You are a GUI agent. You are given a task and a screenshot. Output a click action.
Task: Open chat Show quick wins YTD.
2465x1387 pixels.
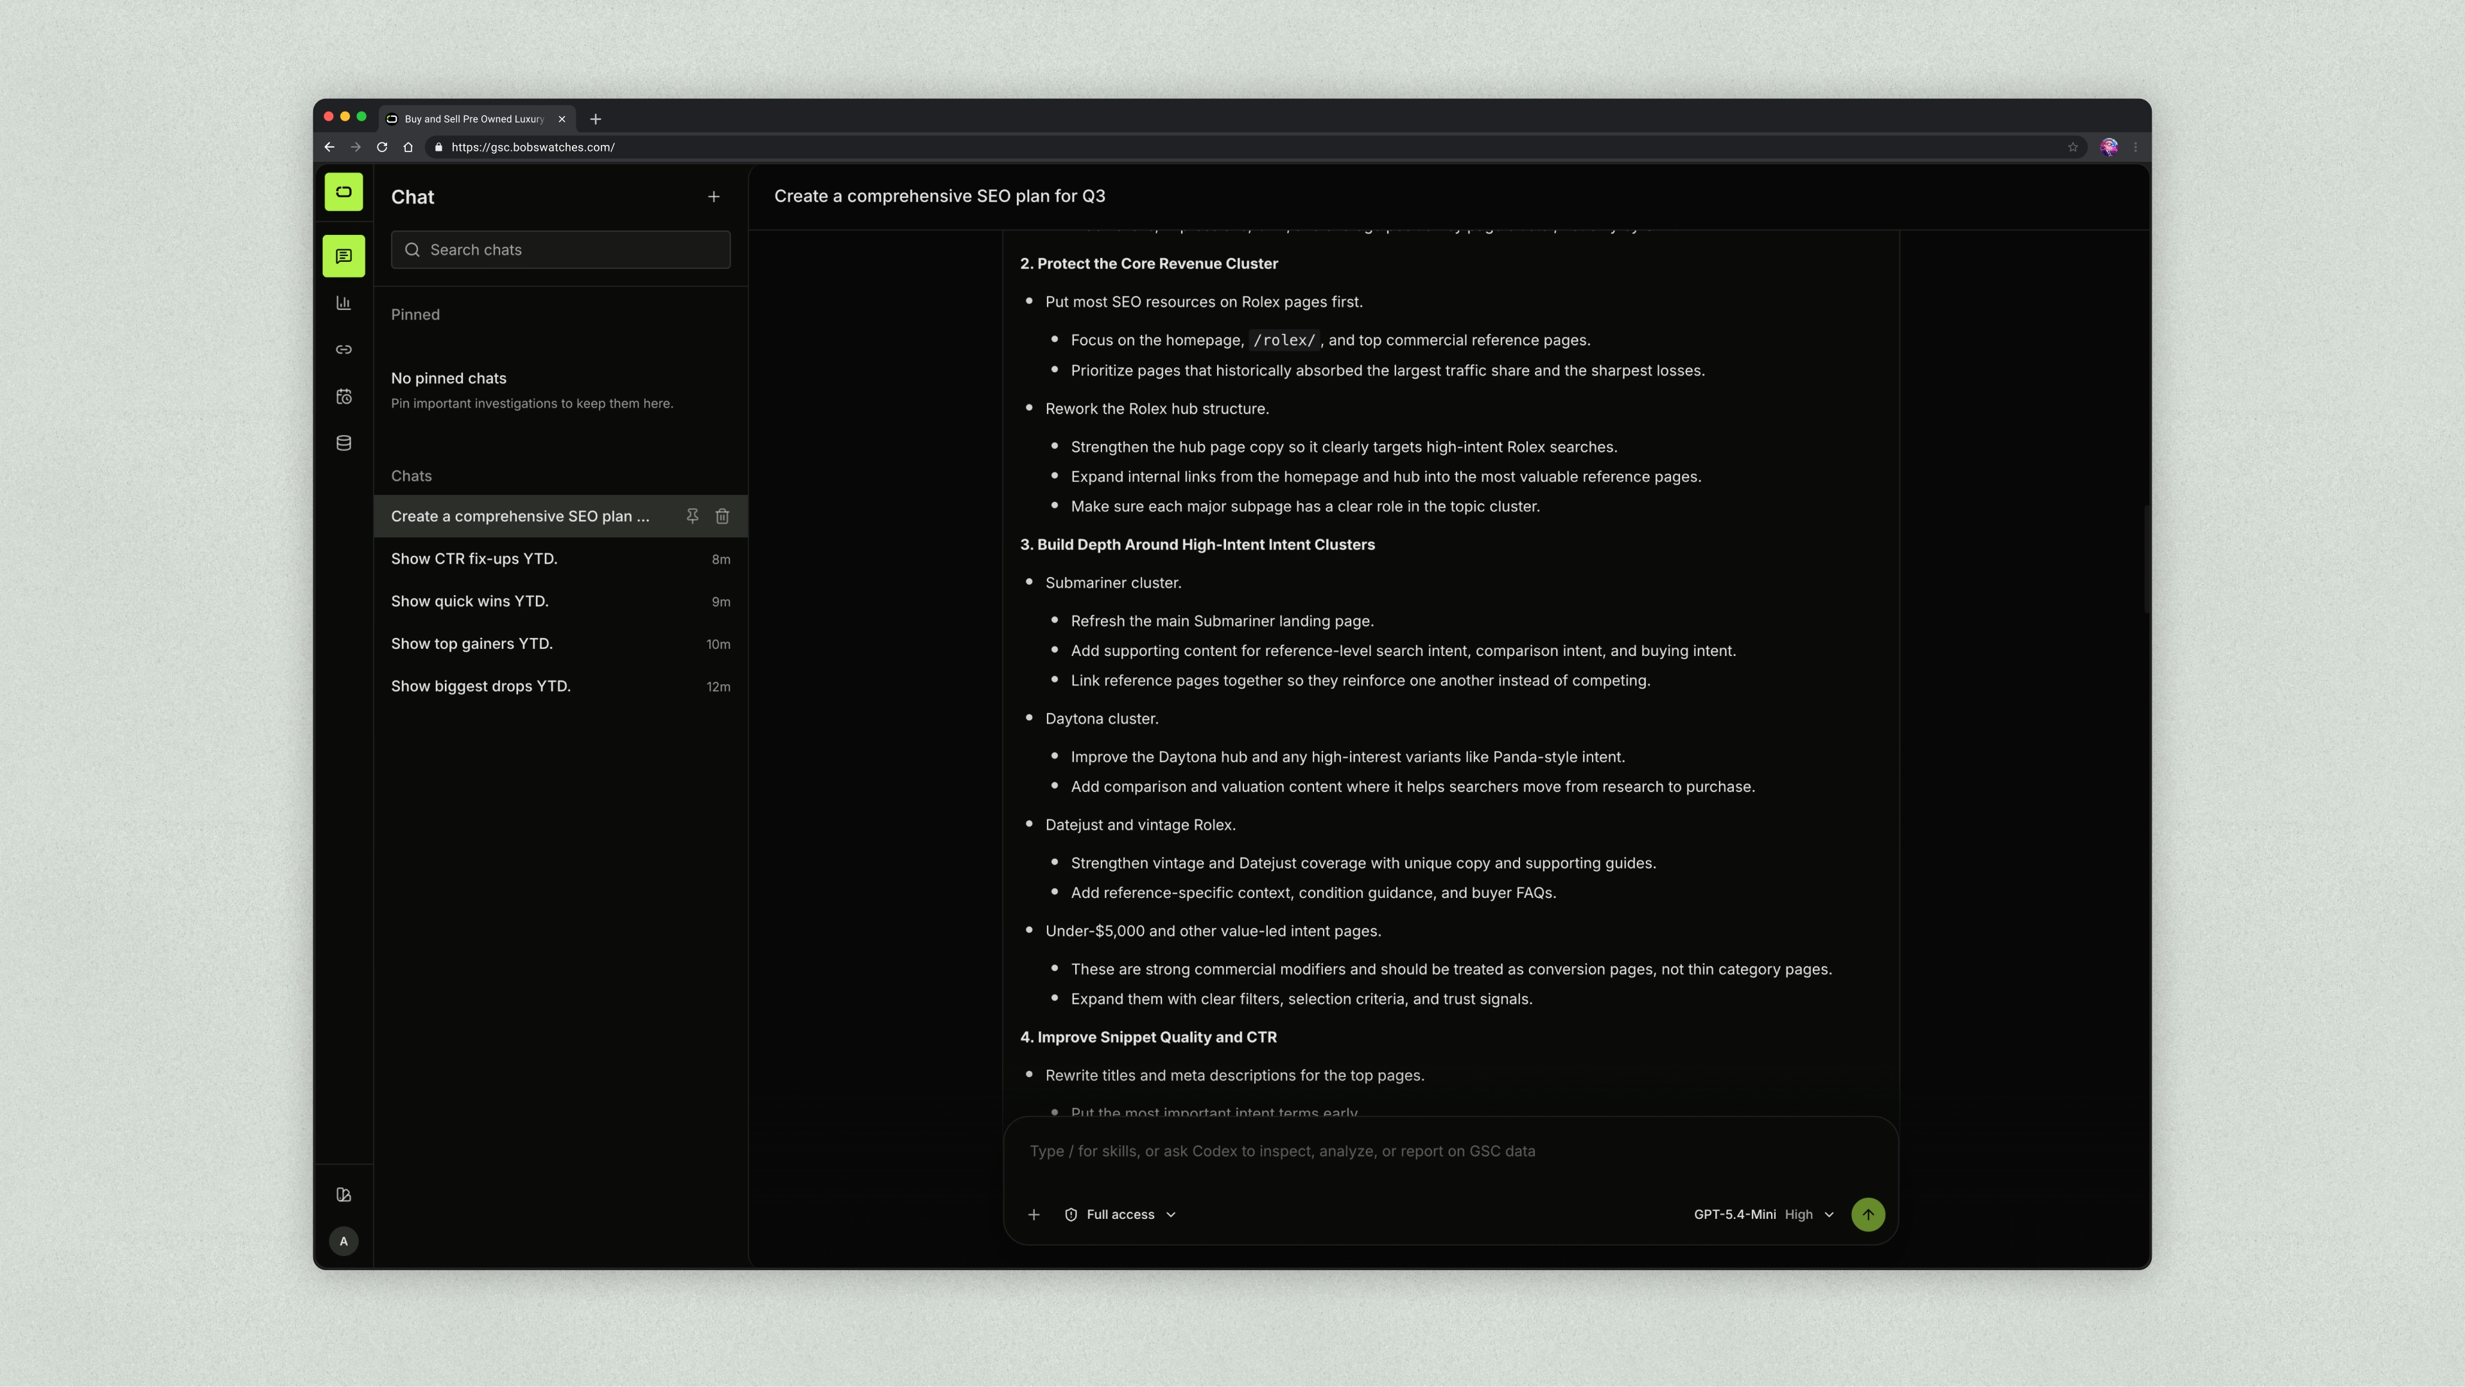pyautogui.click(x=561, y=601)
